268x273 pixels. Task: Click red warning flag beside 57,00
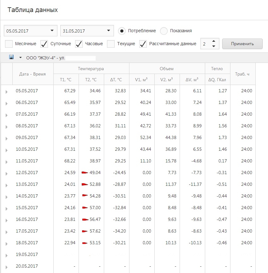tap(85, 208)
